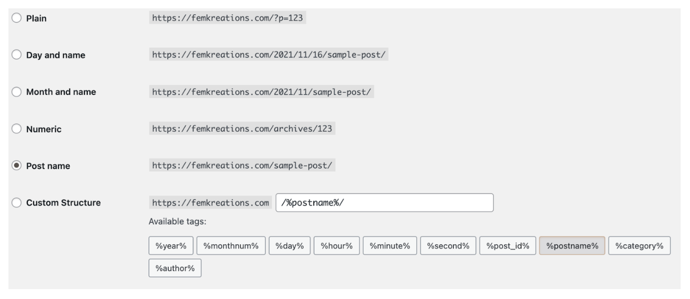This screenshot has height=299, width=690.
Task: Insert the %second% tag
Action: click(x=448, y=246)
